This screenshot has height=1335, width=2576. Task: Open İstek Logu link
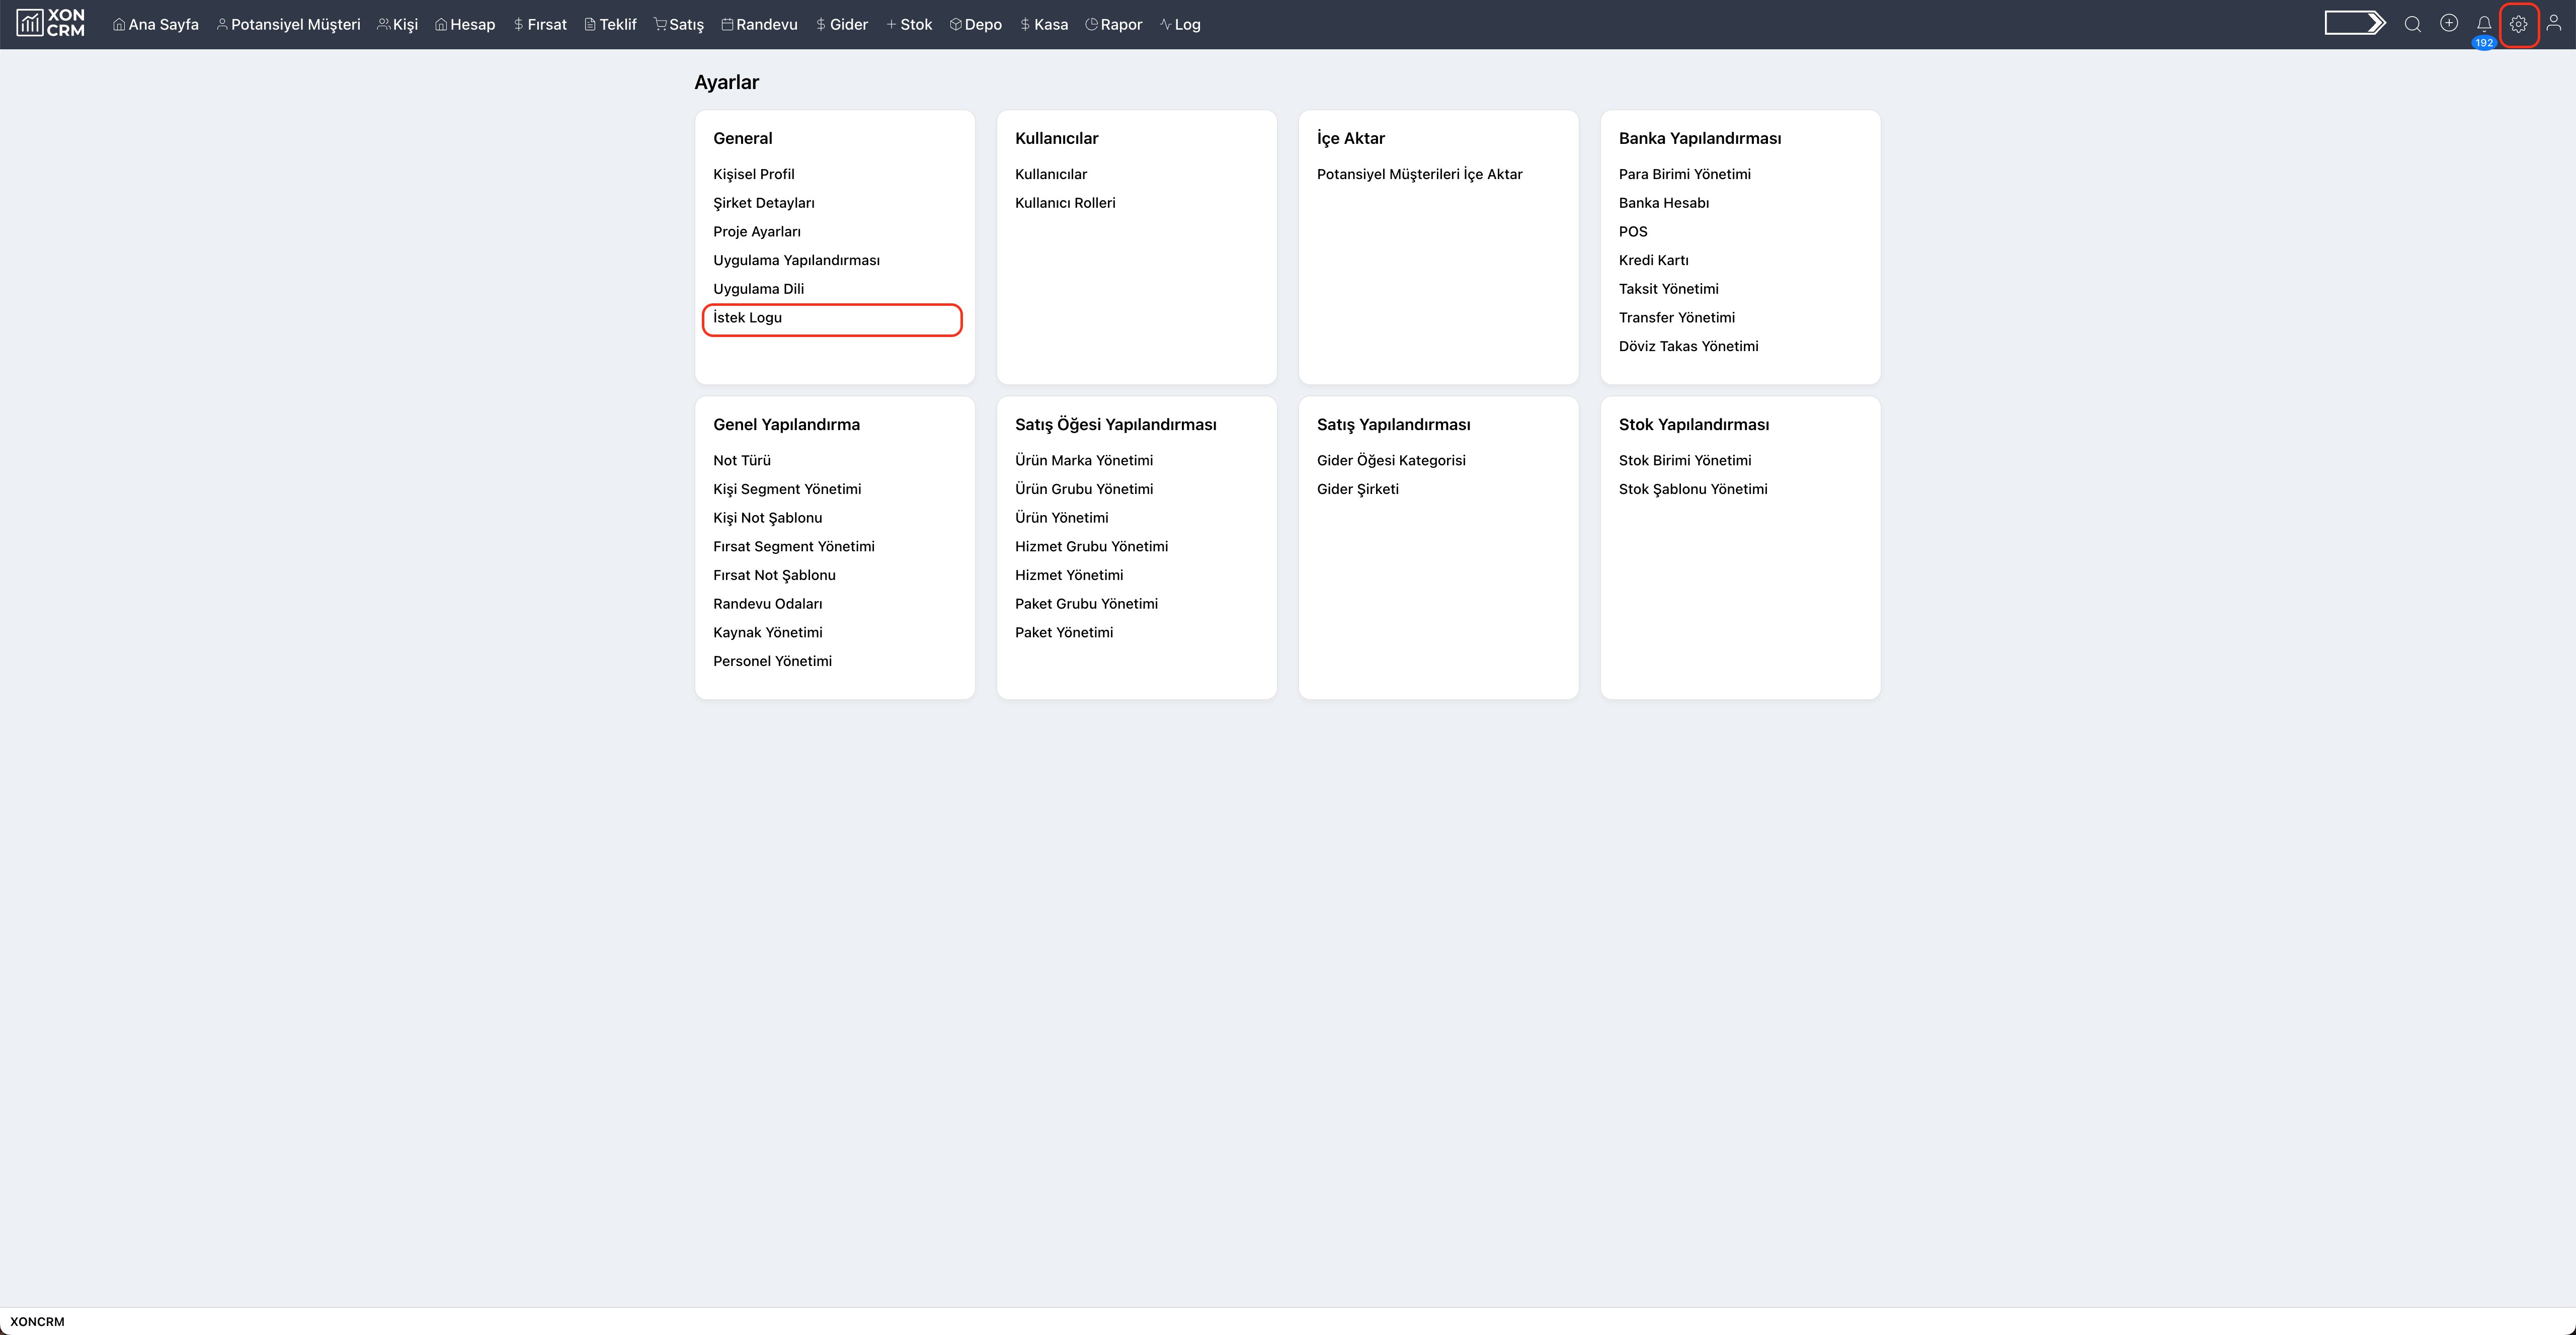click(747, 318)
